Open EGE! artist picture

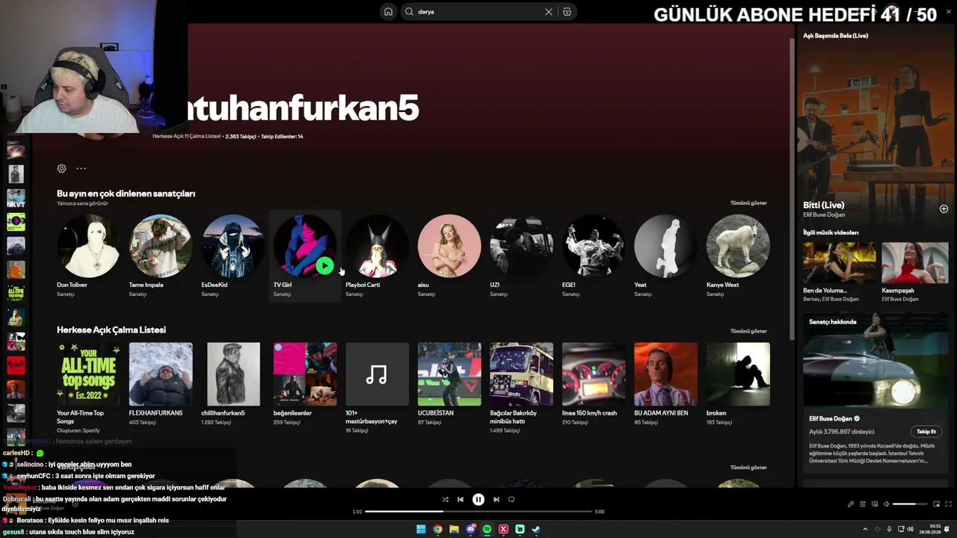point(594,246)
